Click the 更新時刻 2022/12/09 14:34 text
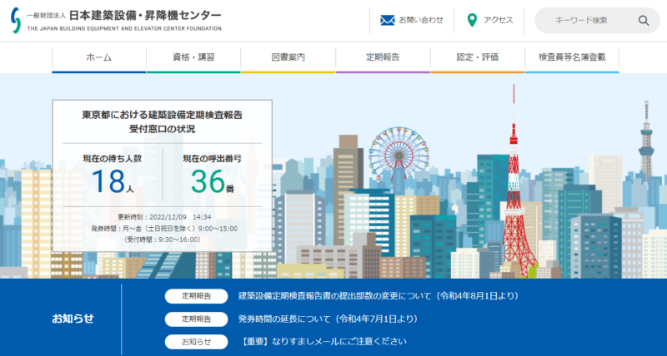Screen dimensions: 667x356 click(x=164, y=217)
